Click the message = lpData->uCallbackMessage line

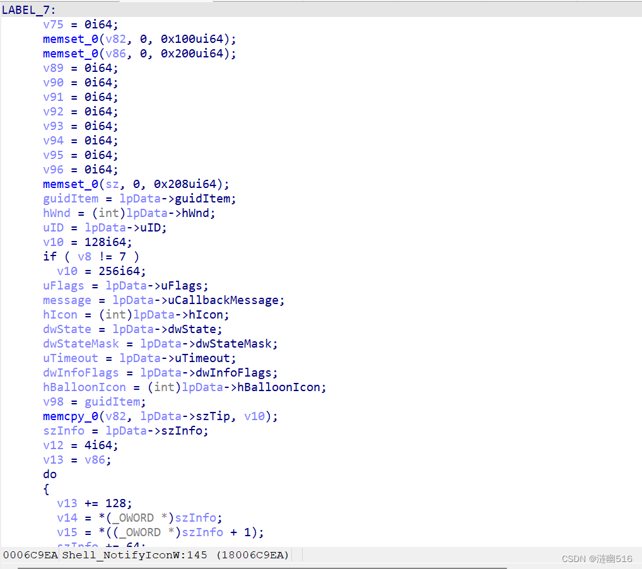163,301
